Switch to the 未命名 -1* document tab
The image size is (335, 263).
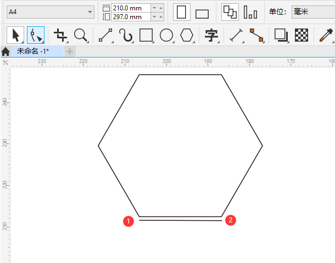coord(33,51)
